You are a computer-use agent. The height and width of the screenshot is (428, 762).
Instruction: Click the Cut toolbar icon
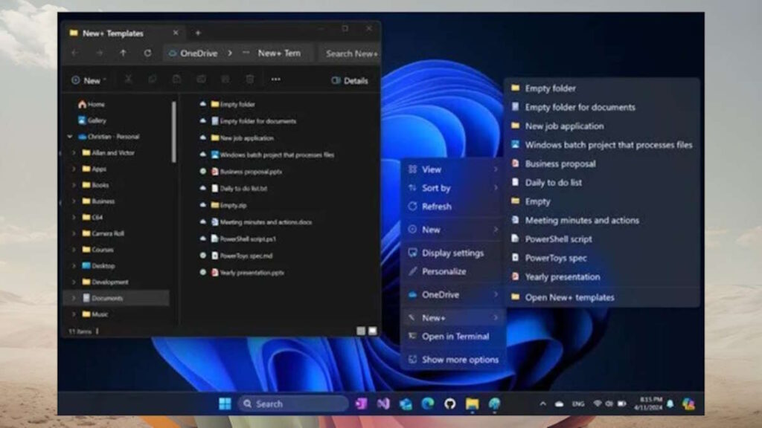(128, 79)
